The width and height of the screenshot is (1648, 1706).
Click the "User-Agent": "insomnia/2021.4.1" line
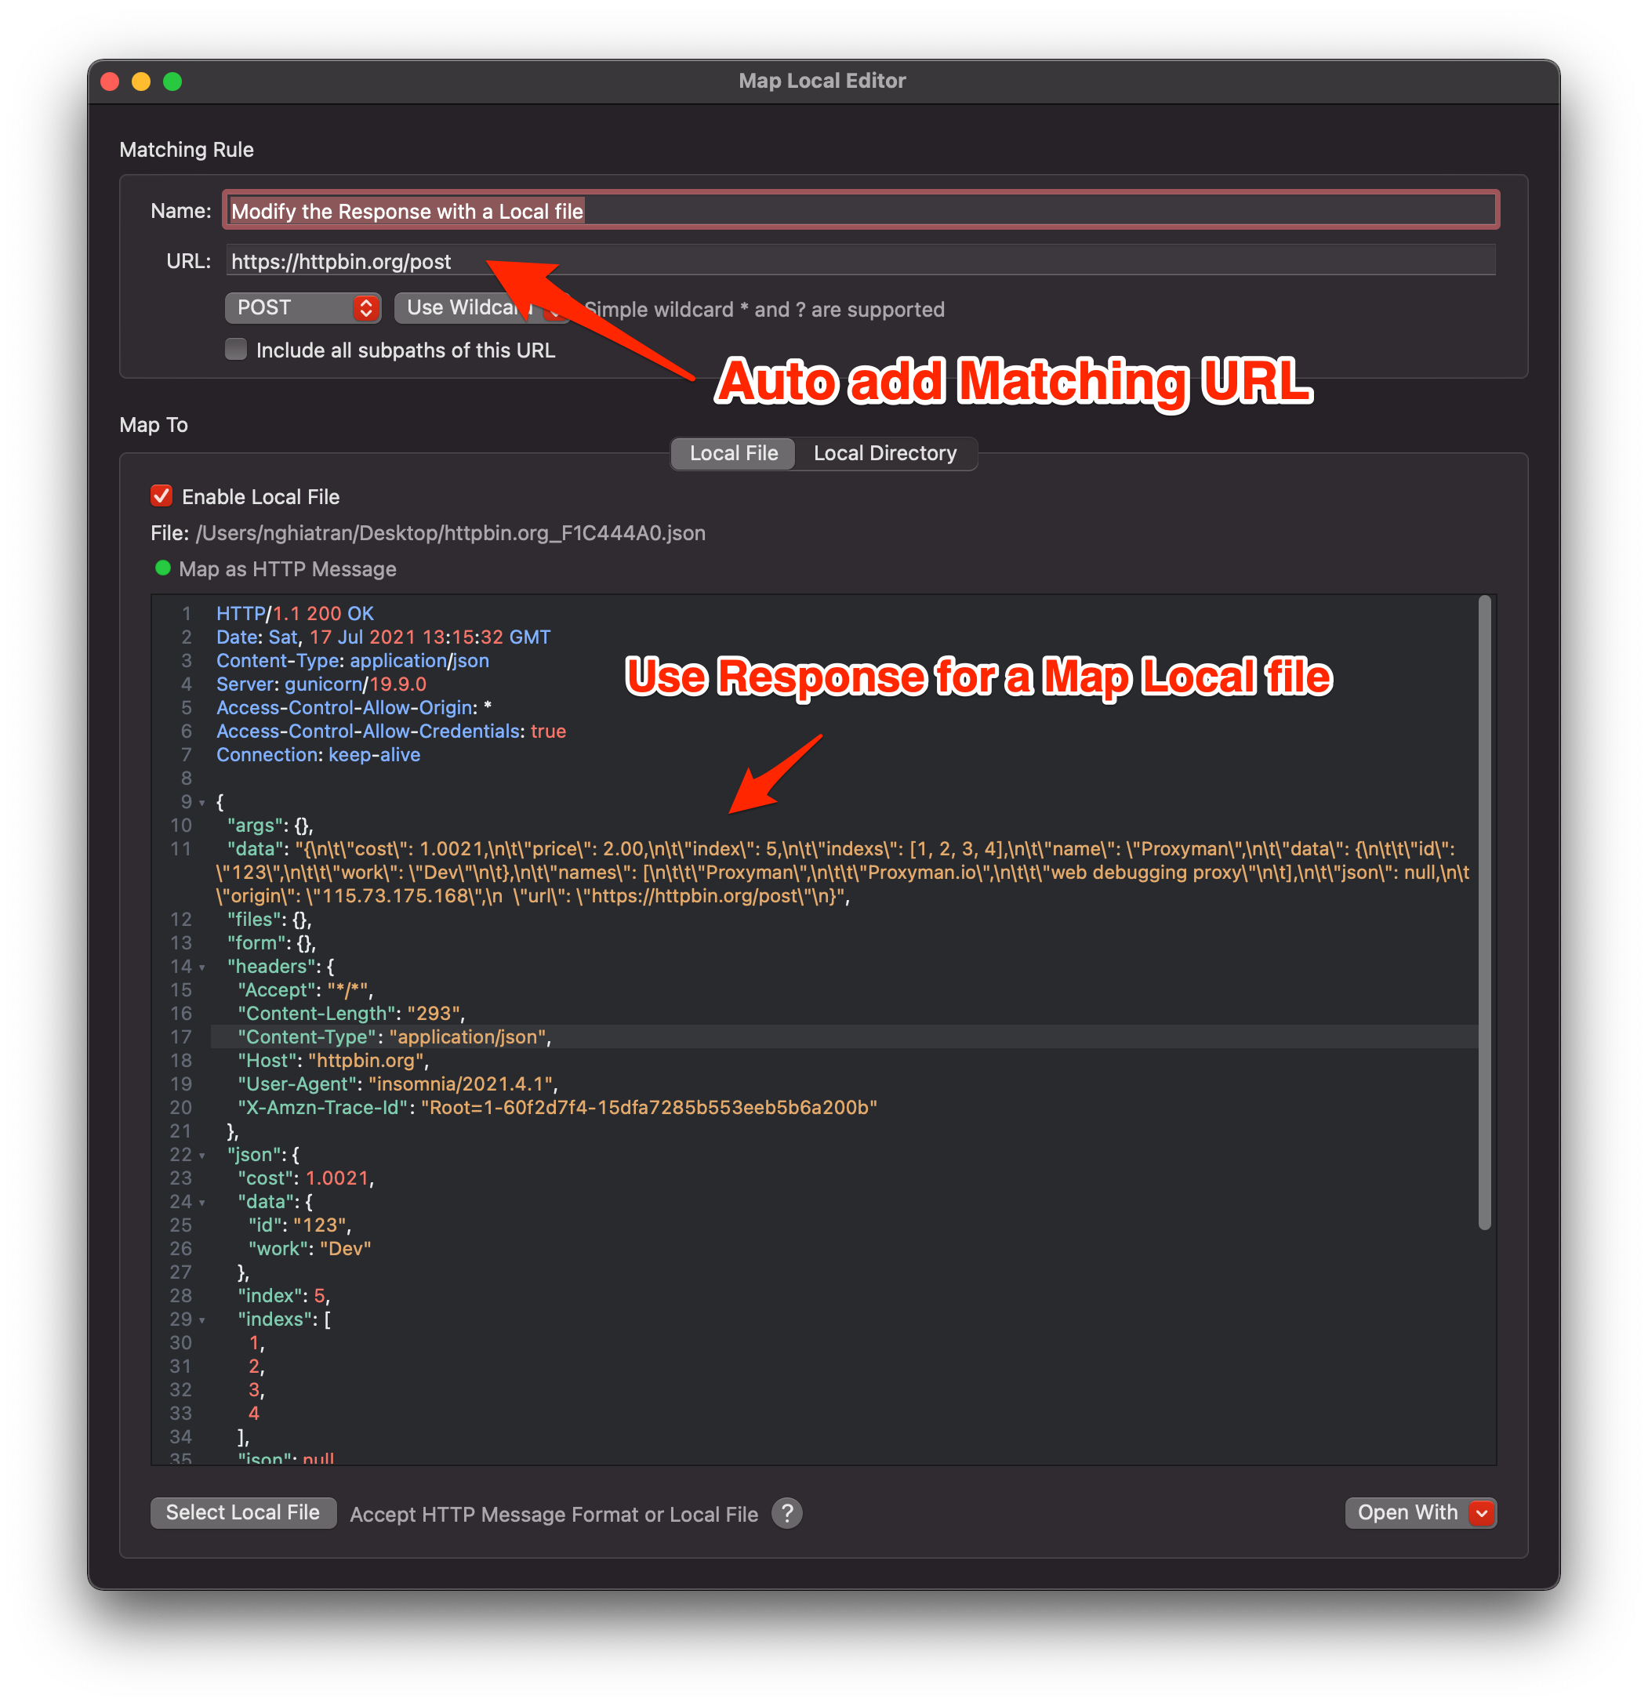397,1083
